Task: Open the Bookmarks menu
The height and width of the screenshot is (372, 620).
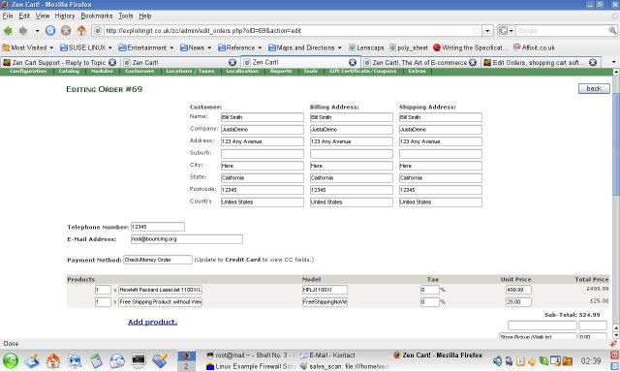Action: pyautogui.click(x=97, y=15)
